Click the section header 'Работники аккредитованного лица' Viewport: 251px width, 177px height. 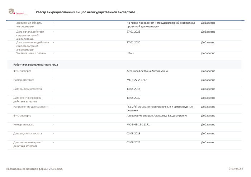coord(35,64)
